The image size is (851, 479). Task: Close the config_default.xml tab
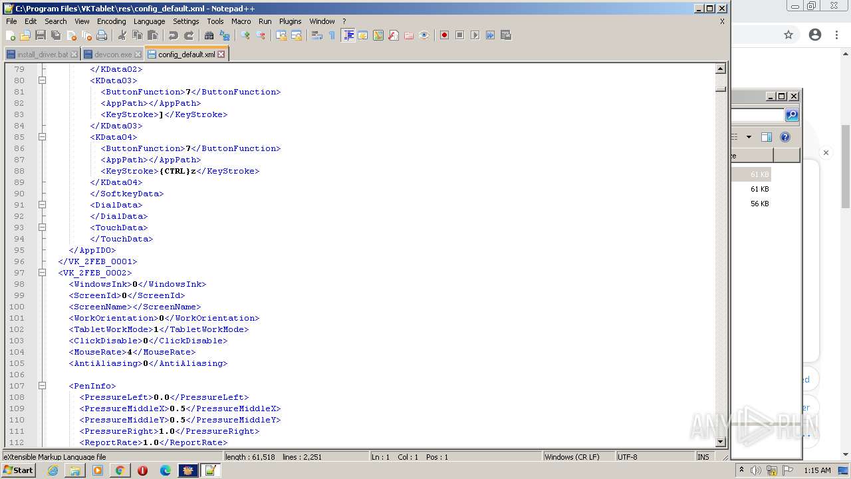tap(221, 55)
